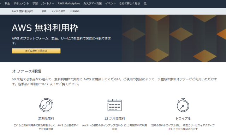Screen dimensions: 226x137
Task: Switch to the 利用規約 sub-navigation tab
Action: [x=75, y=11]
